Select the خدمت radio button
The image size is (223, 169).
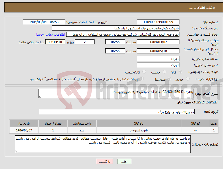[164, 72]
